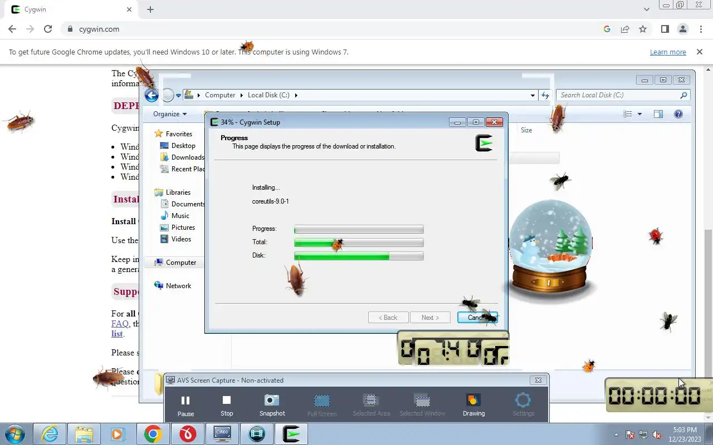Choose Full Screen capture mode
The image size is (713, 445).
322,406
